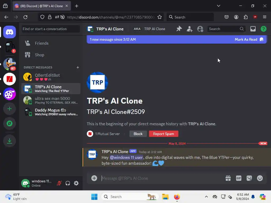Open the red slash logo server

[x=10, y=79]
